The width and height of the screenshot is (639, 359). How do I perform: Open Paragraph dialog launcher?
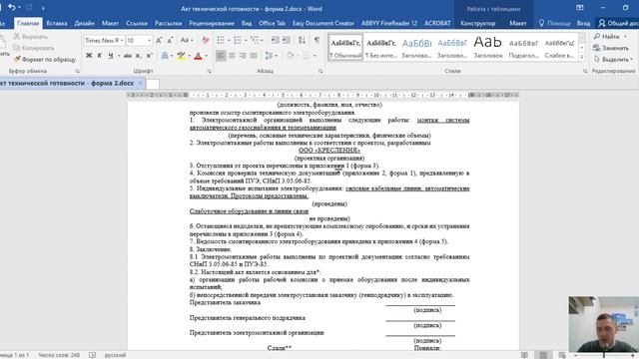[x=320, y=71]
